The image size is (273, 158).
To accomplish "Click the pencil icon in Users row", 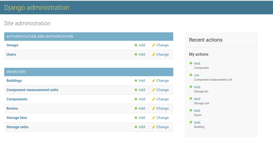I will coord(153,55).
